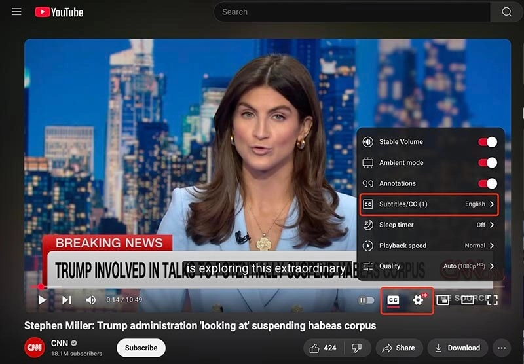This screenshot has height=364, width=524.
Task: Open Subtitles/CC language options
Action: tap(429, 204)
